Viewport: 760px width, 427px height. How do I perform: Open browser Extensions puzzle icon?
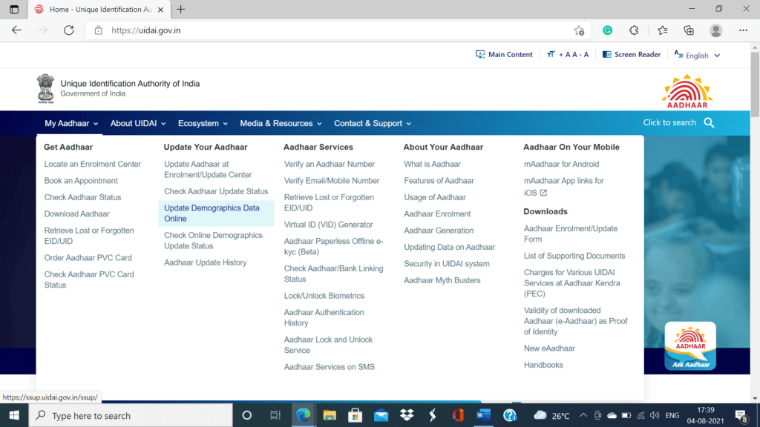(634, 30)
